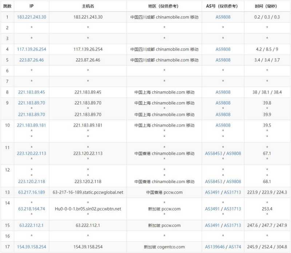Select time value 4.2 / 8.5 / 9

click(267, 49)
